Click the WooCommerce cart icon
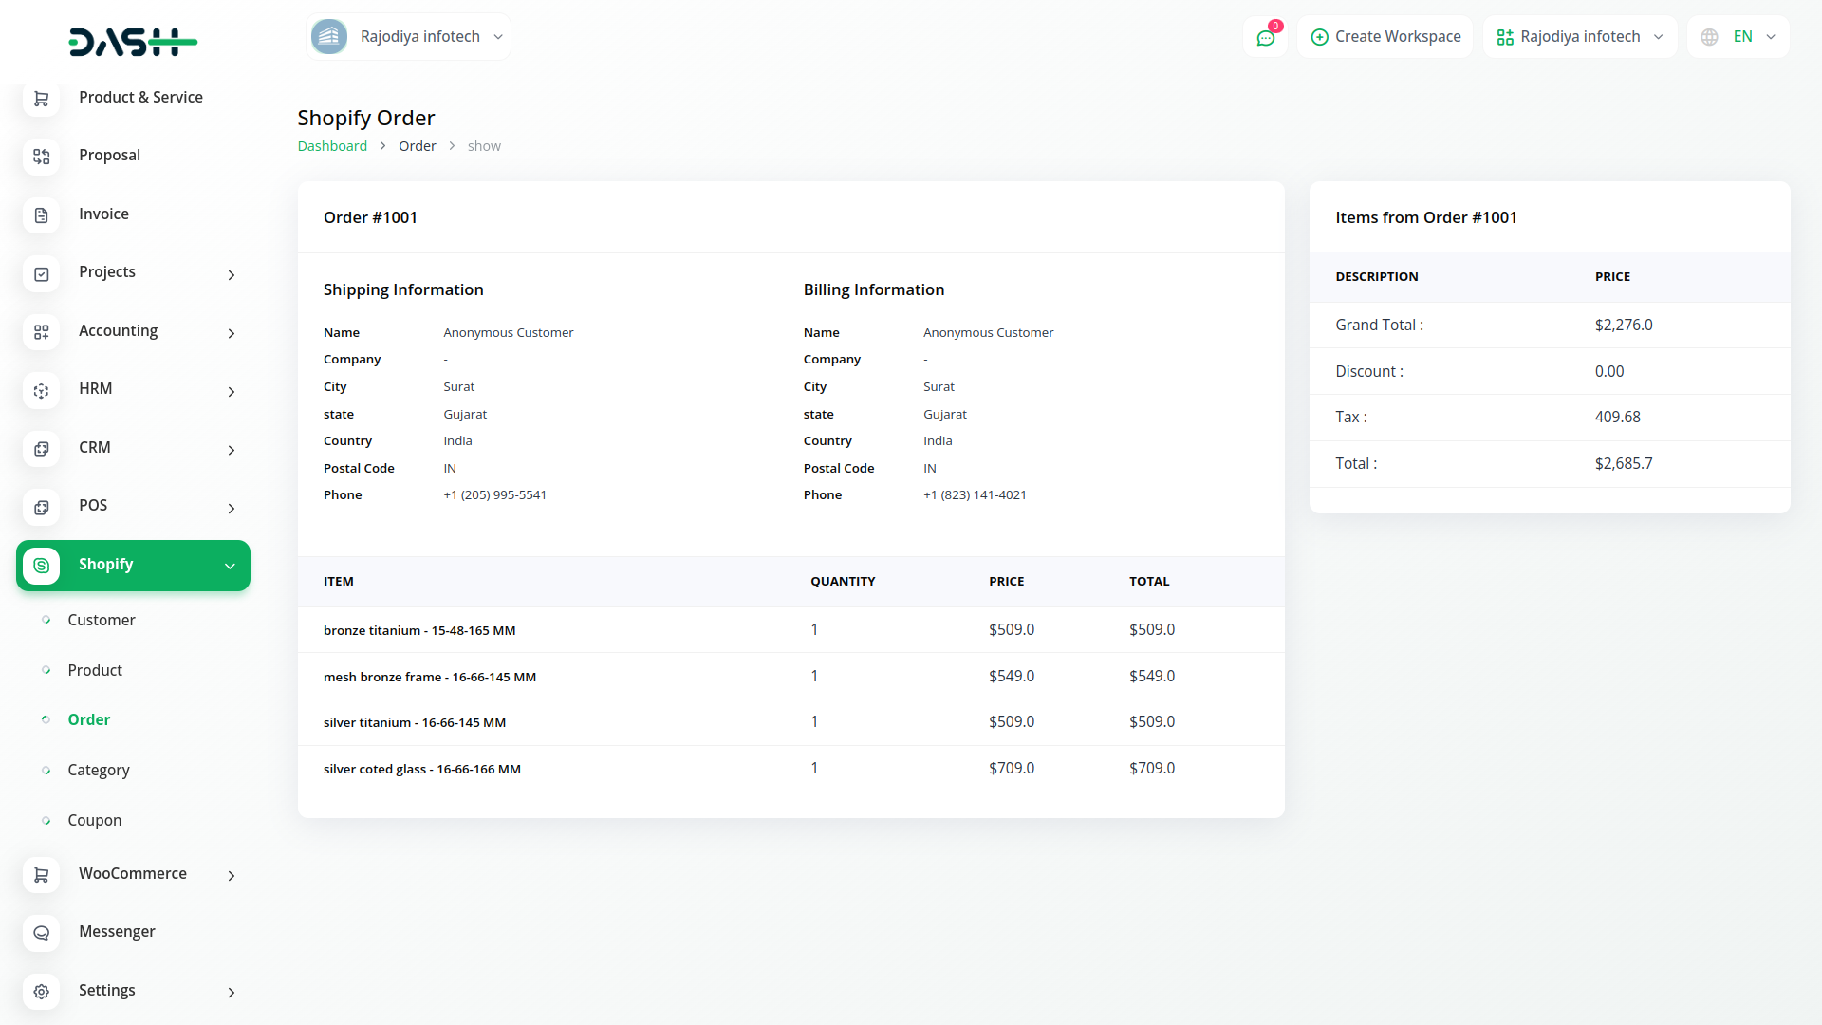 pyautogui.click(x=41, y=875)
